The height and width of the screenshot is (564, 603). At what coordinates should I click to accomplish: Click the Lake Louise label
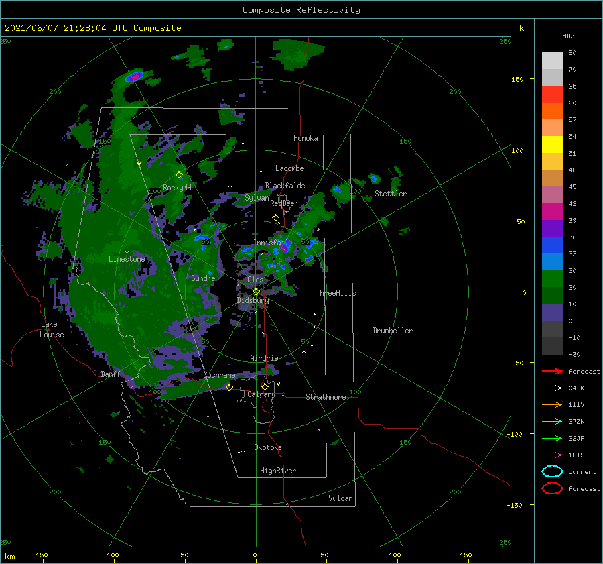tap(52, 329)
